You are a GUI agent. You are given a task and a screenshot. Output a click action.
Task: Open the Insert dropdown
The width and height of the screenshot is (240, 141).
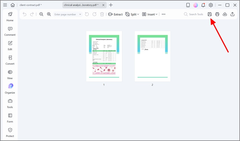pos(150,14)
